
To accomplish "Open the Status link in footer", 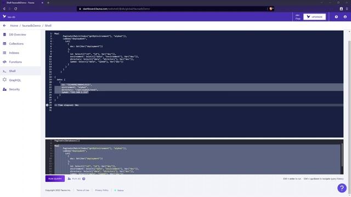I will pos(119,190).
